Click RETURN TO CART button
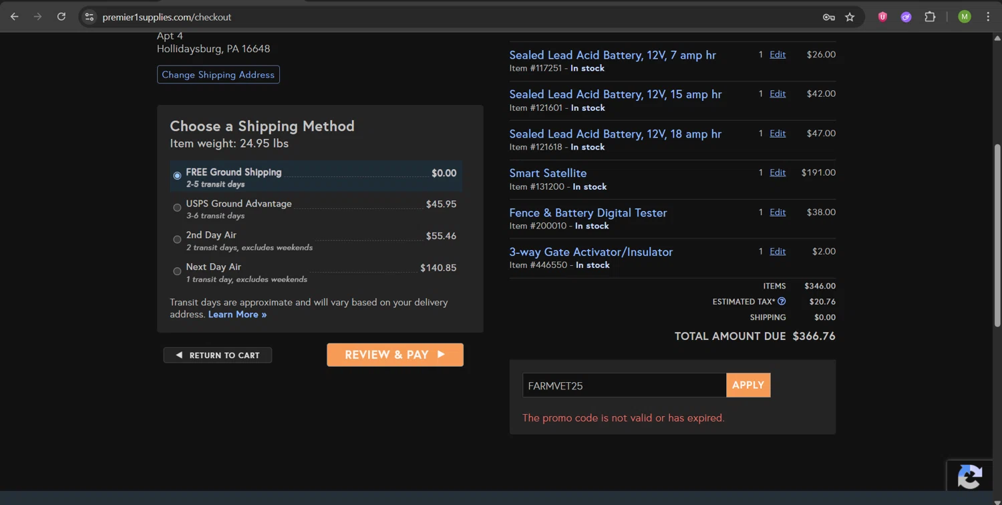This screenshot has width=1002, height=505. [218, 355]
